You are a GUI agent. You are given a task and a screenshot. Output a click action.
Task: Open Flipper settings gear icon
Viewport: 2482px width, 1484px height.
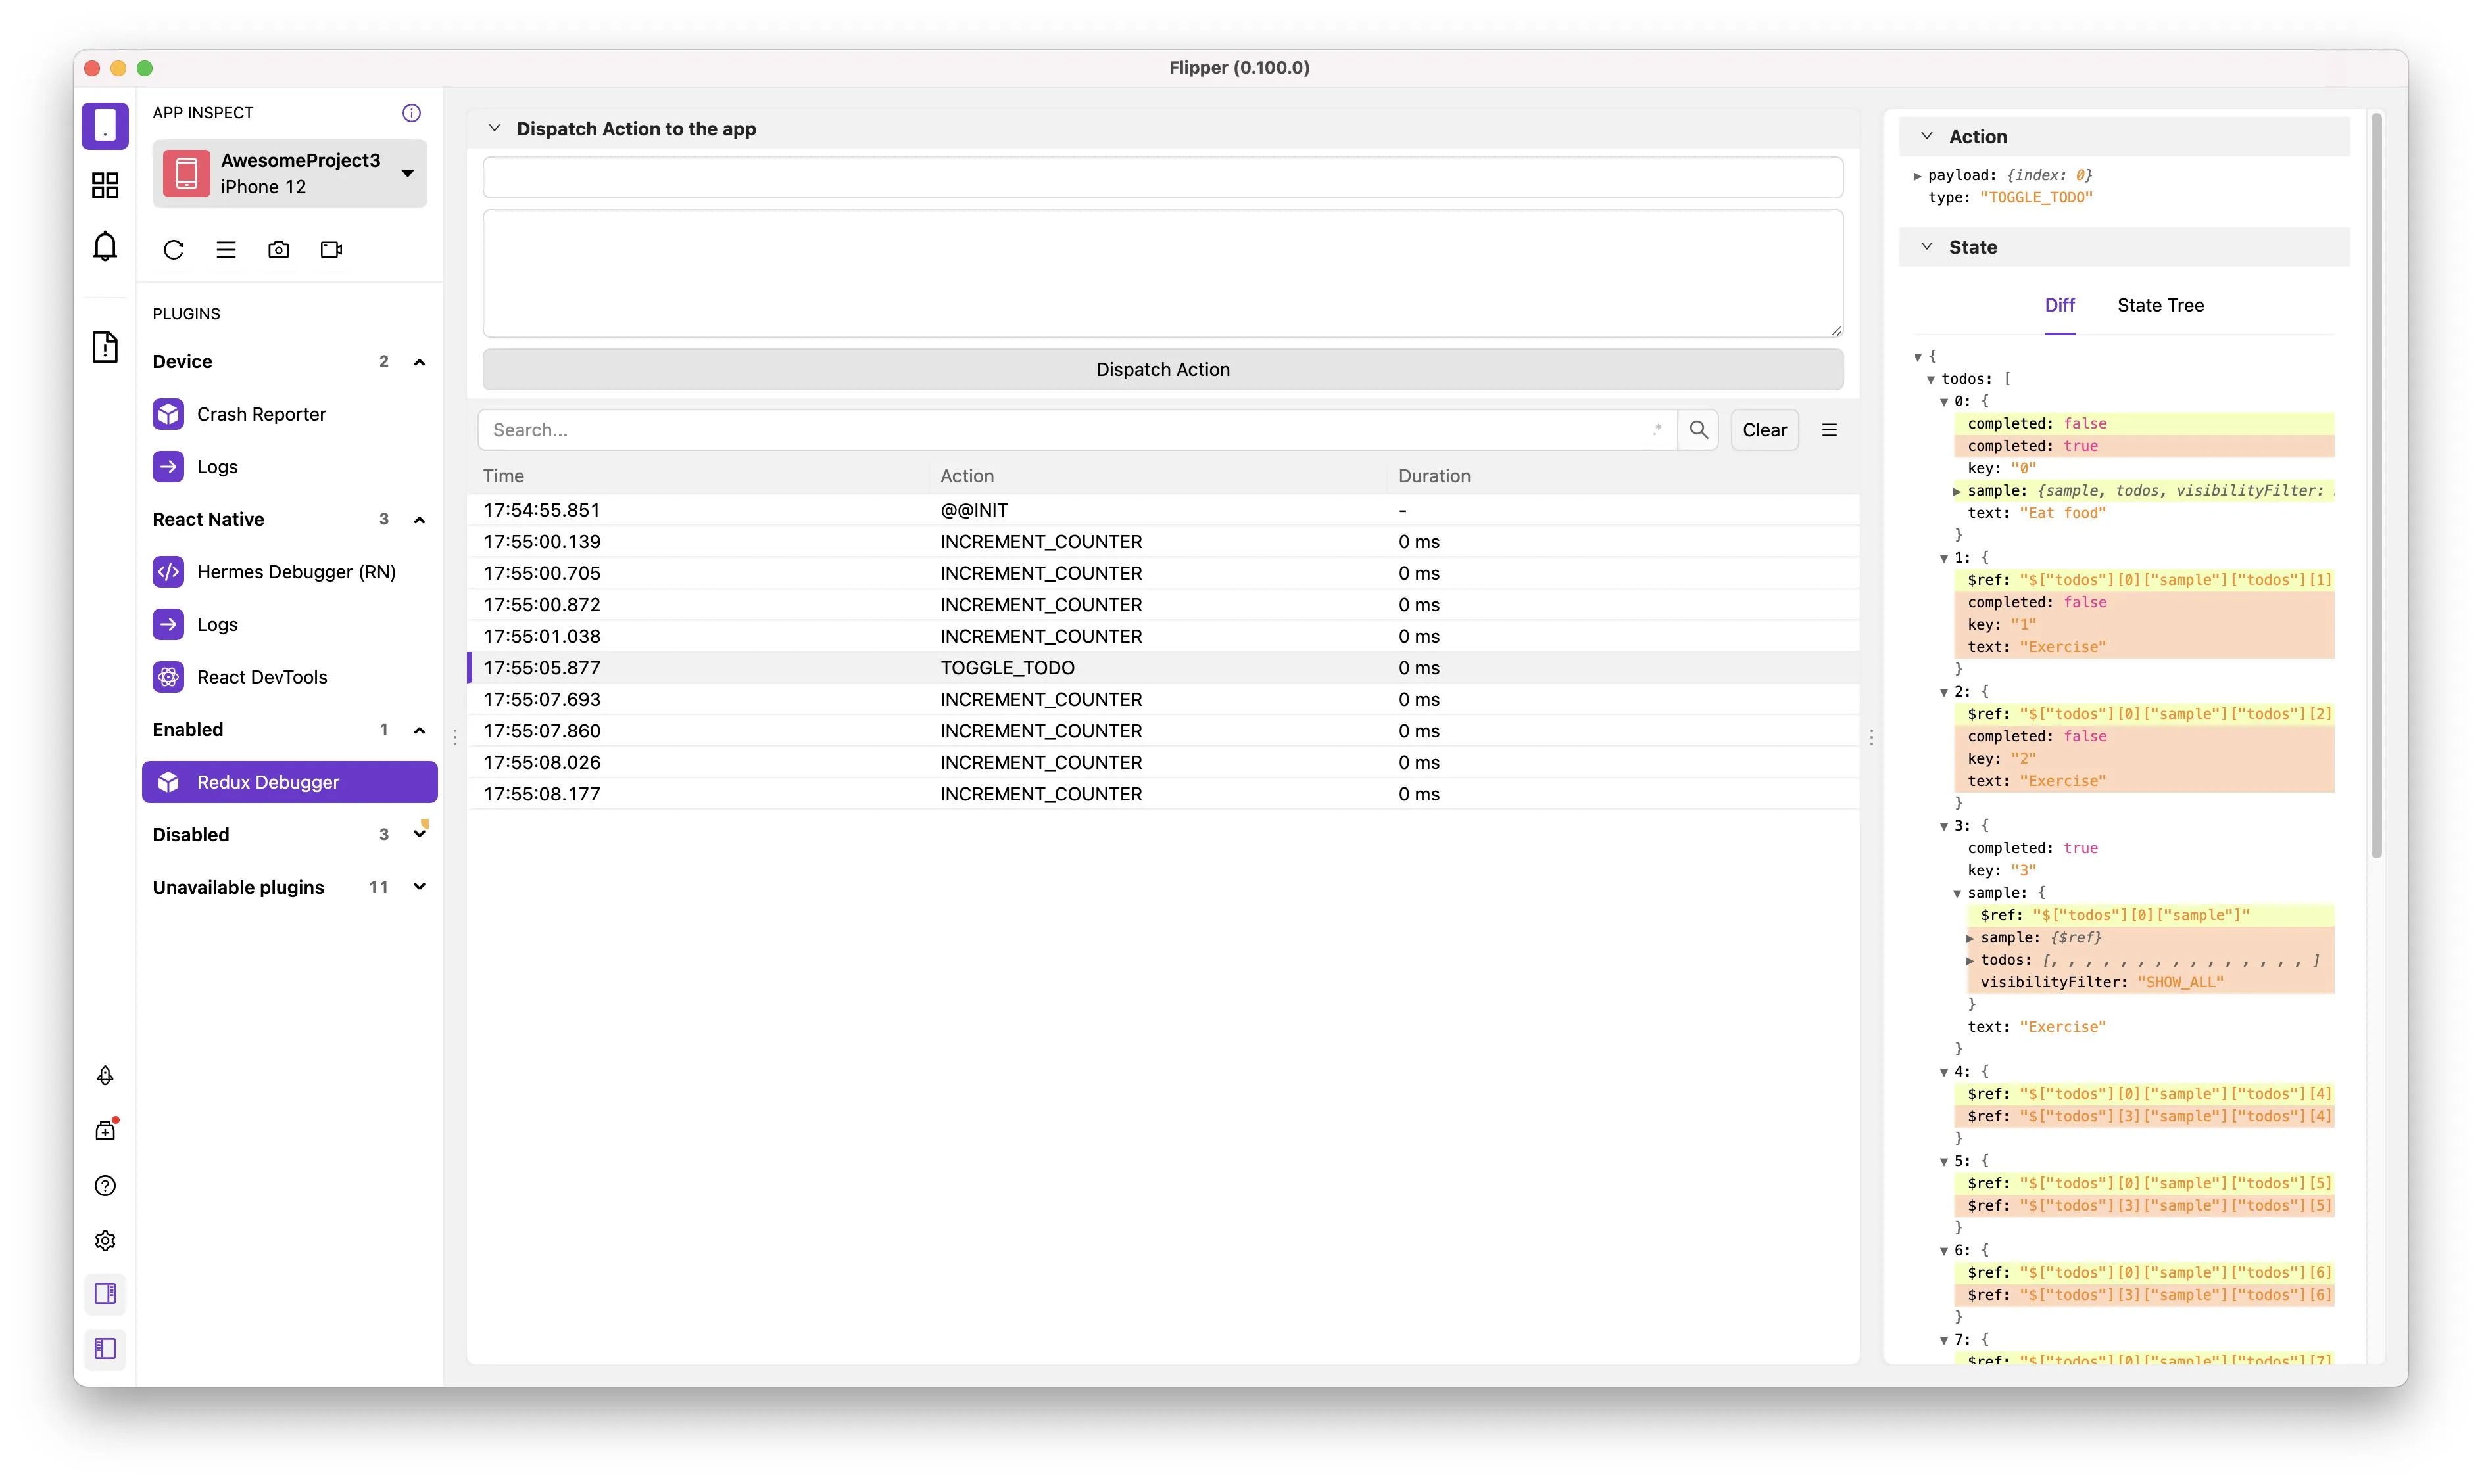coord(105,1241)
